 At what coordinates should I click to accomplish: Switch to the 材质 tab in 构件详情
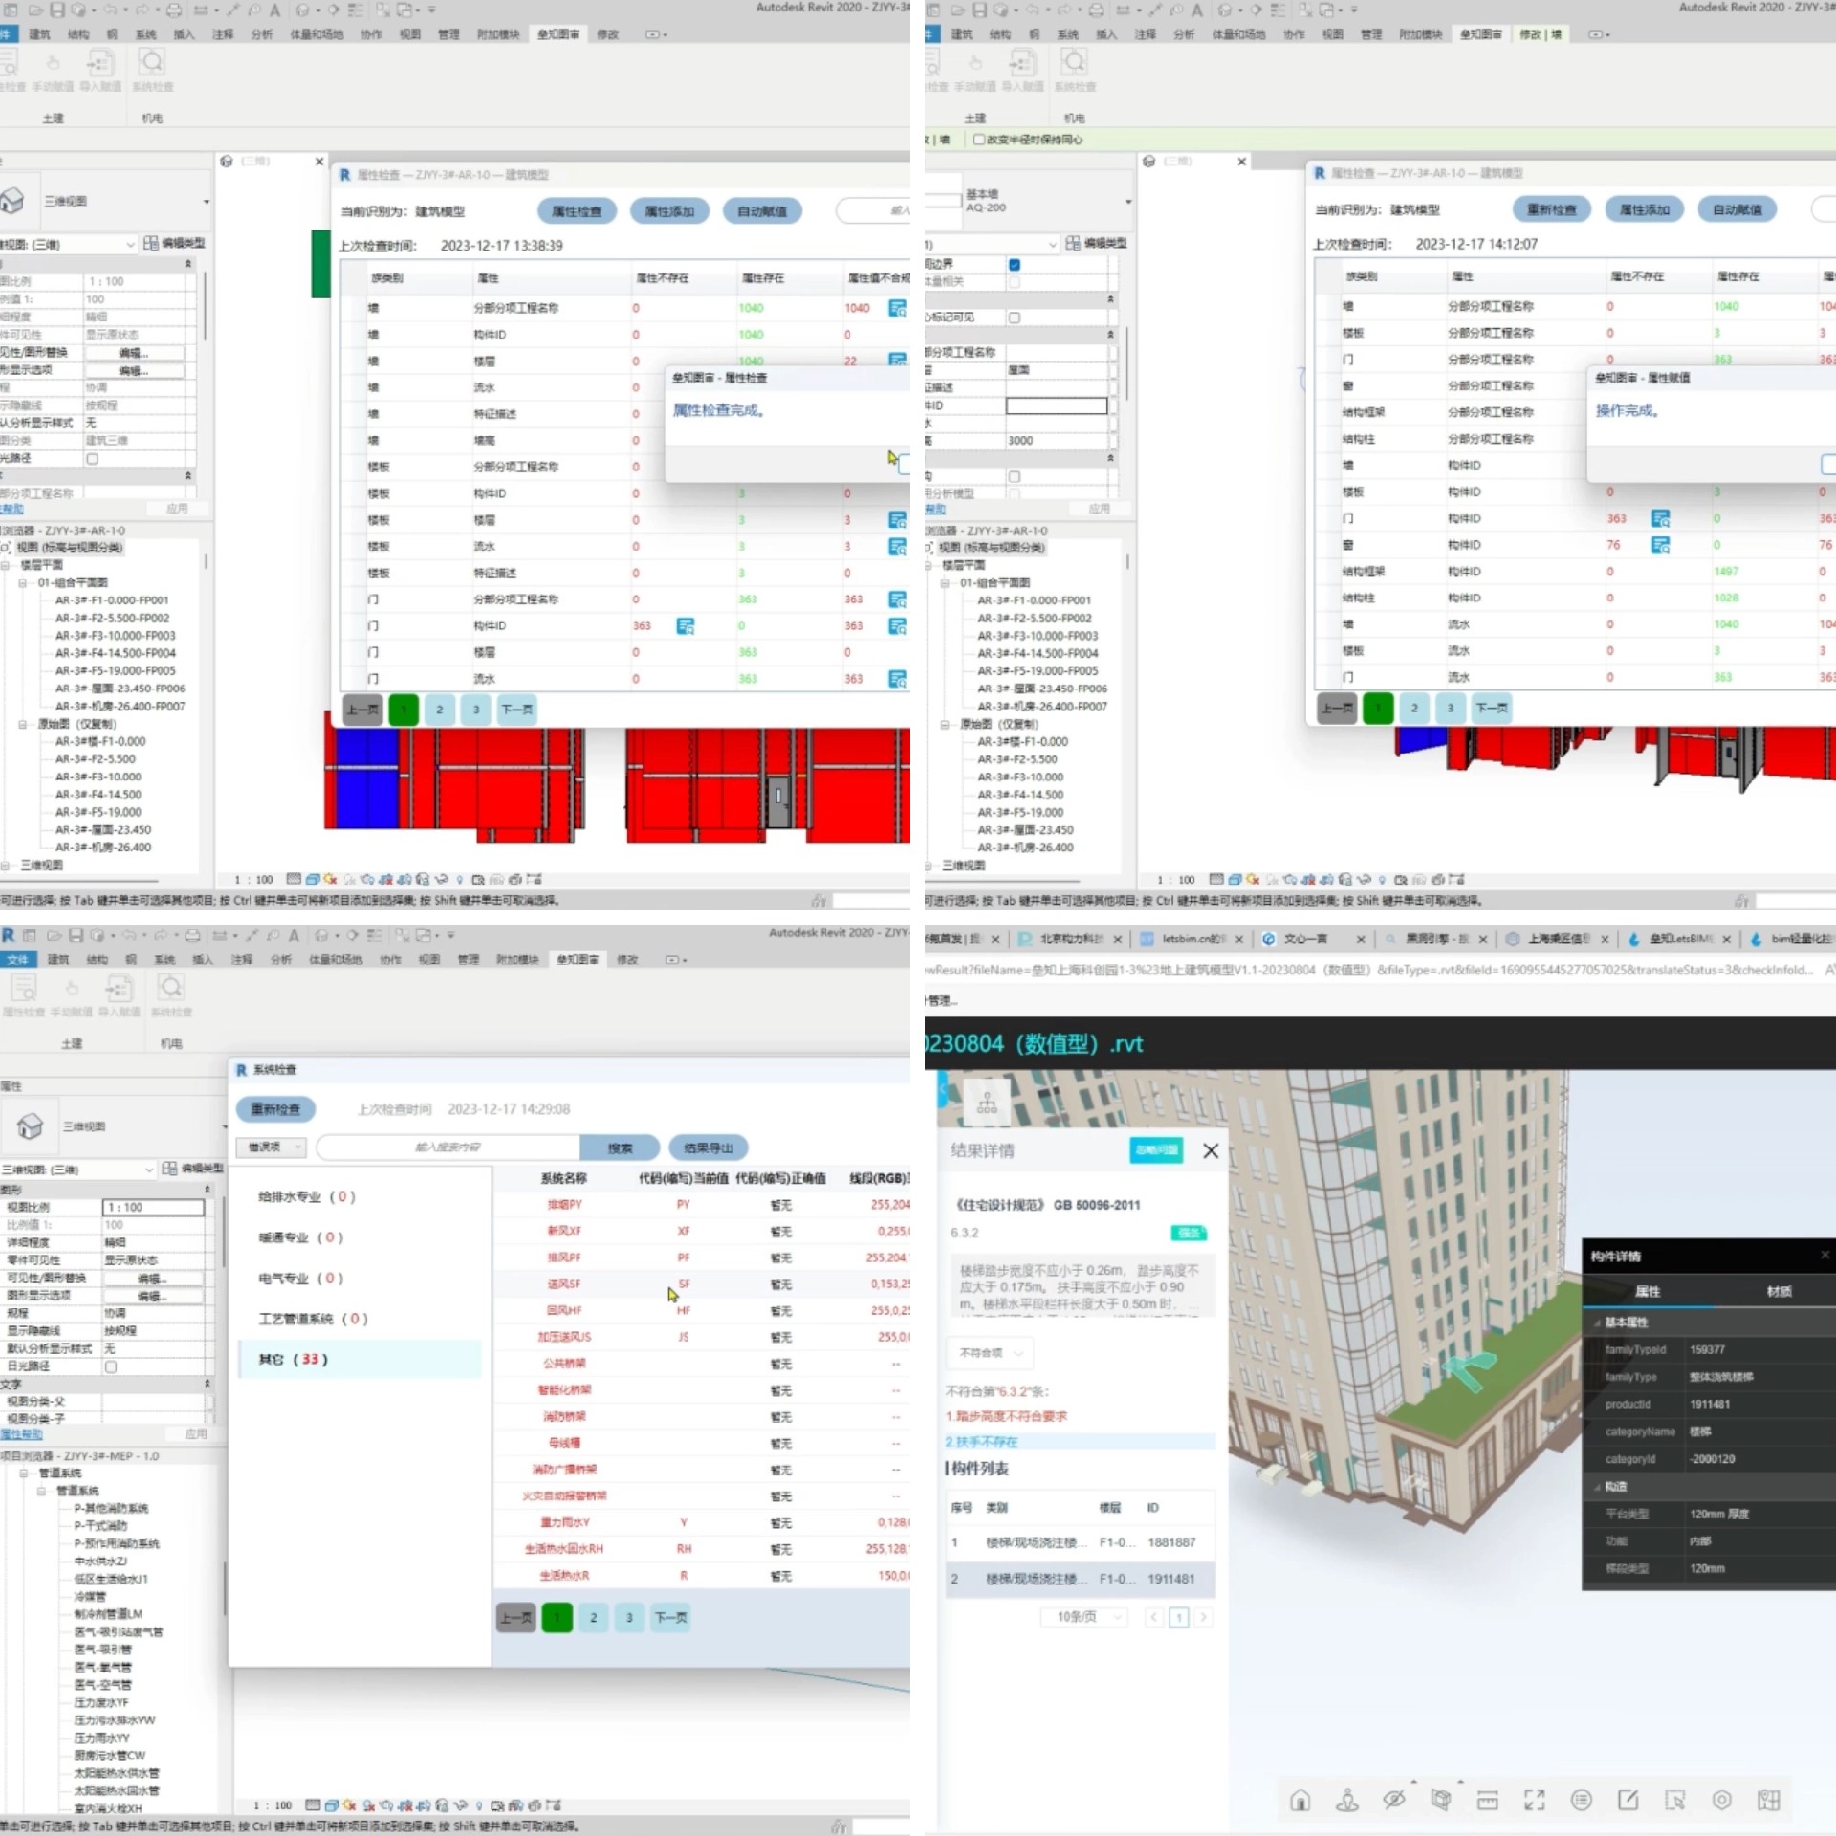click(x=1778, y=1291)
